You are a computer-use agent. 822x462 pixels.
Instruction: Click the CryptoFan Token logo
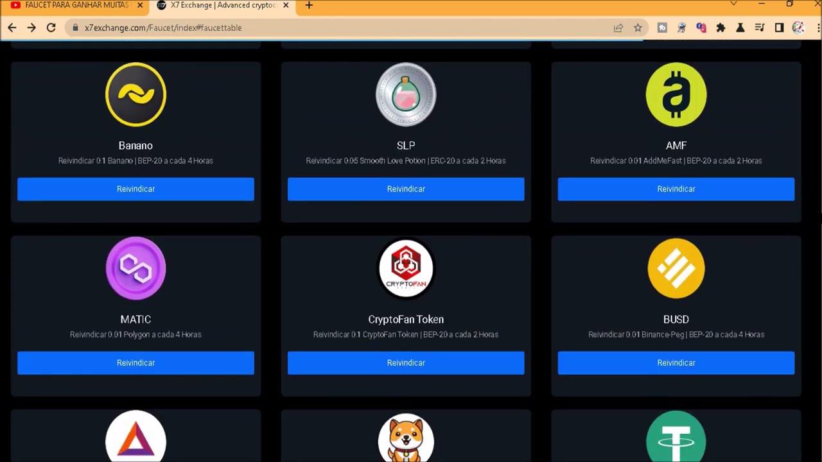[x=406, y=268]
